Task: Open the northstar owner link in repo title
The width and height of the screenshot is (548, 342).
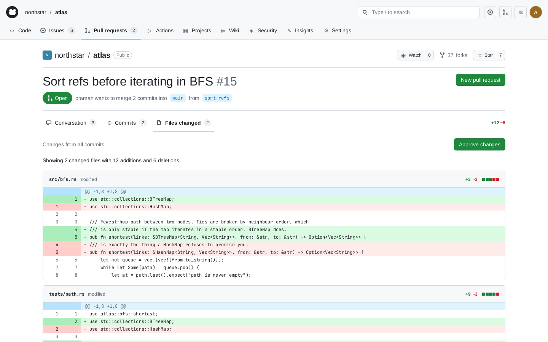Action: [x=70, y=55]
